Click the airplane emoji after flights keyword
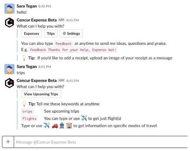The width and height of the screenshot is (190, 151). (84, 118)
